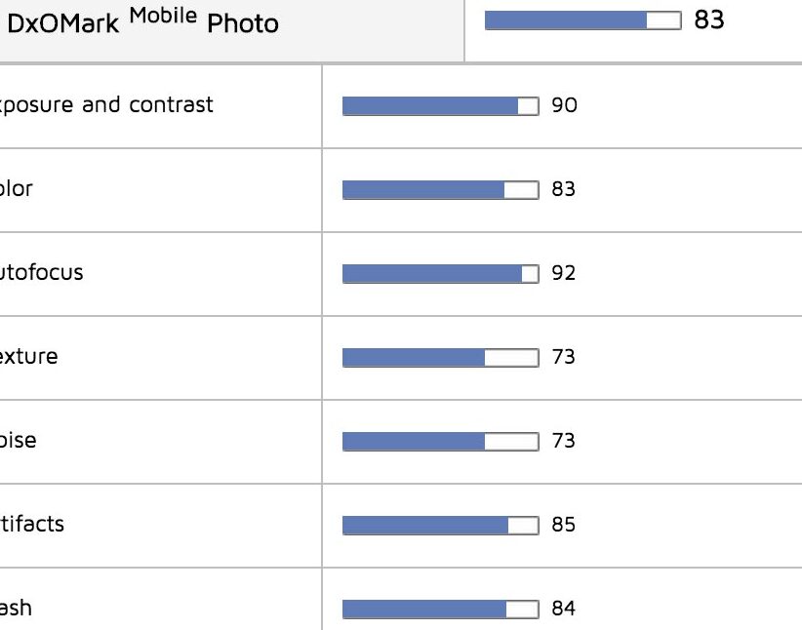The height and width of the screenshot is (630, 802).
Task: Click the Autofocus score bar
Action: 440,274
